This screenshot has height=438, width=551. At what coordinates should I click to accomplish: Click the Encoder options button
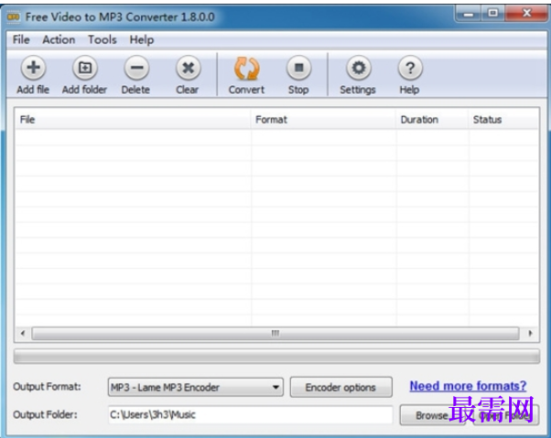tap(340, 387)
